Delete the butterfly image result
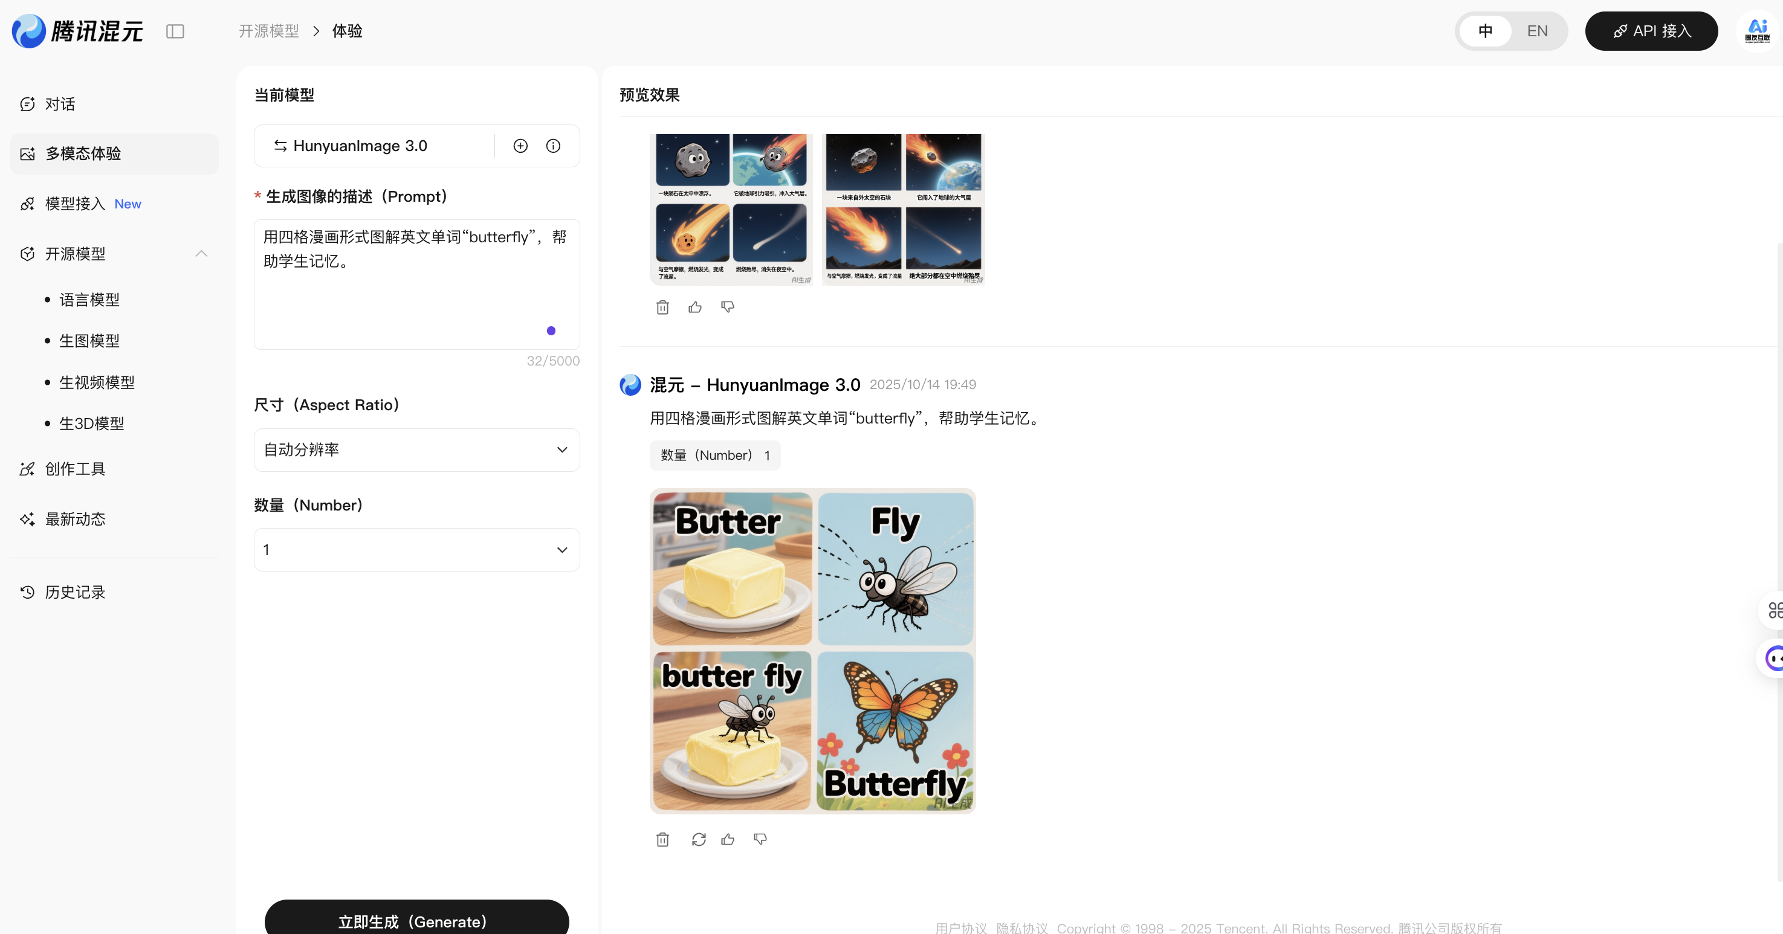 click(662, 839)
